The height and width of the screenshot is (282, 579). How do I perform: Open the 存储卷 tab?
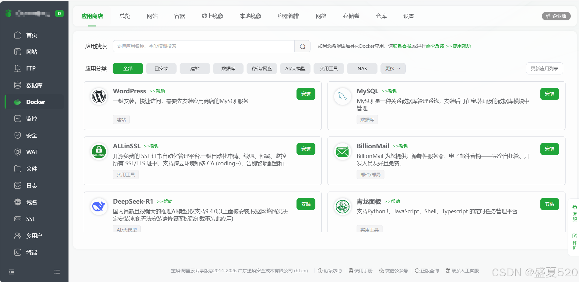(351, 16)
